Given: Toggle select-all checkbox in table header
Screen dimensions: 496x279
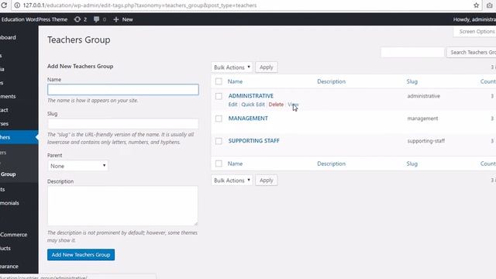Looking at the screenshot, I should point(219,81).
